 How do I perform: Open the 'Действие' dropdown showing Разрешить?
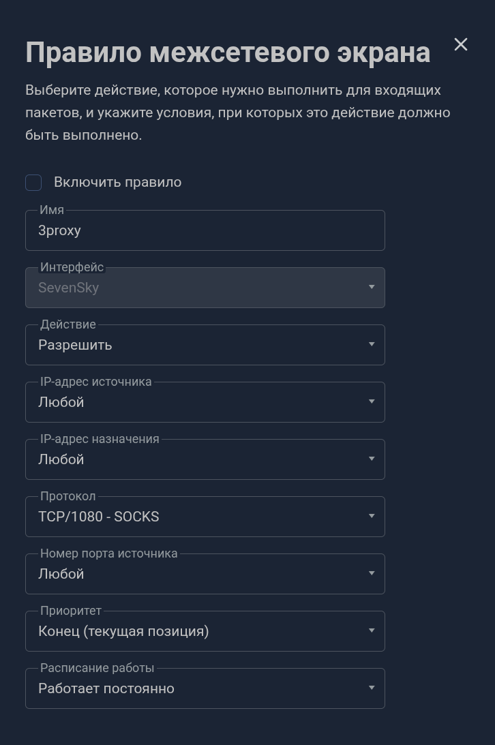pos(205,345)
